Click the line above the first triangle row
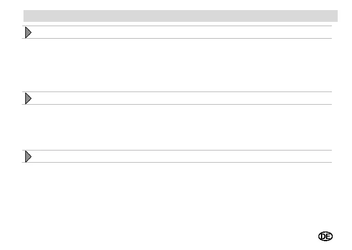The image size is (352, 250). (177, 26)
